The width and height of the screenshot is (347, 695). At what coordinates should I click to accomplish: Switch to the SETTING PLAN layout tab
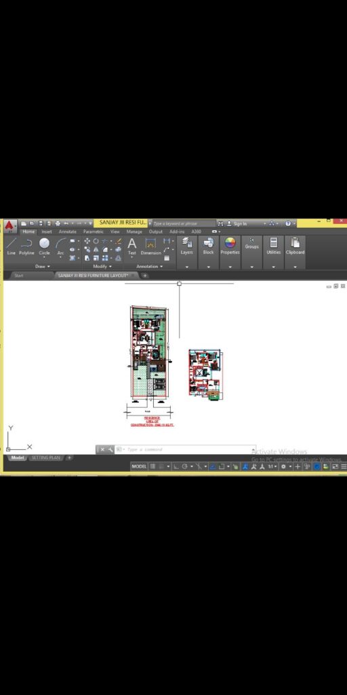pos(46,457)
